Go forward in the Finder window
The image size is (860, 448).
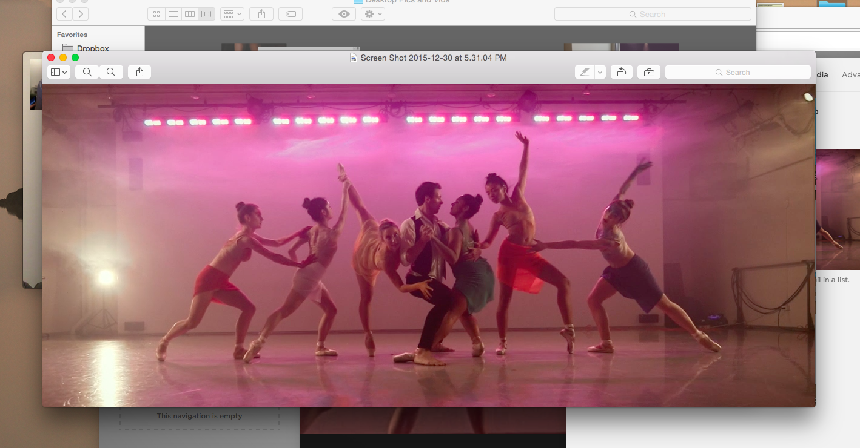point(81,14)
